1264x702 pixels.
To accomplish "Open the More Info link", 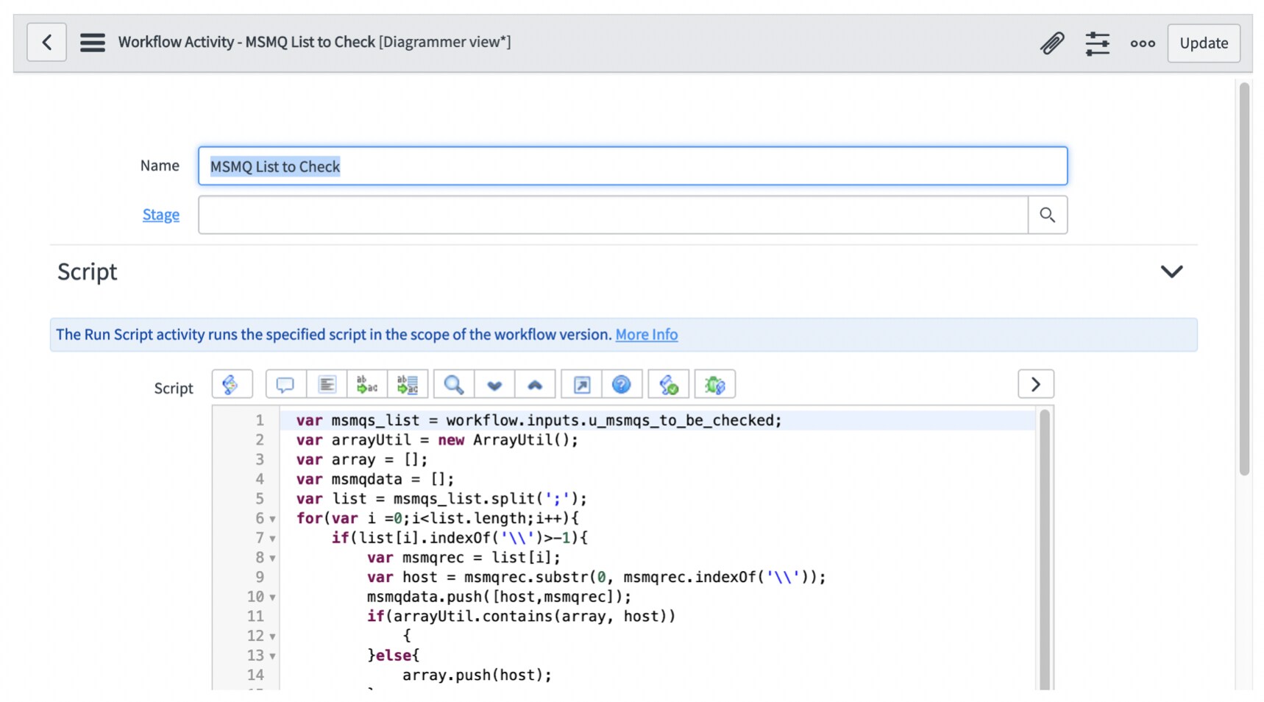I will tap(647, 335).
